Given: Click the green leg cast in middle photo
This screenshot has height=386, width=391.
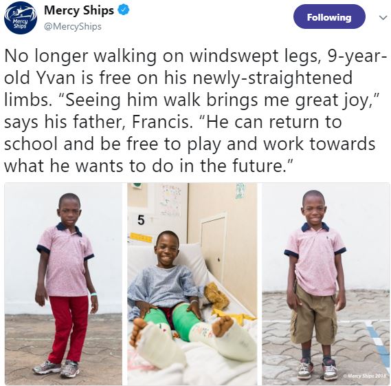Looking at the screenshot, I should [183, 323].
